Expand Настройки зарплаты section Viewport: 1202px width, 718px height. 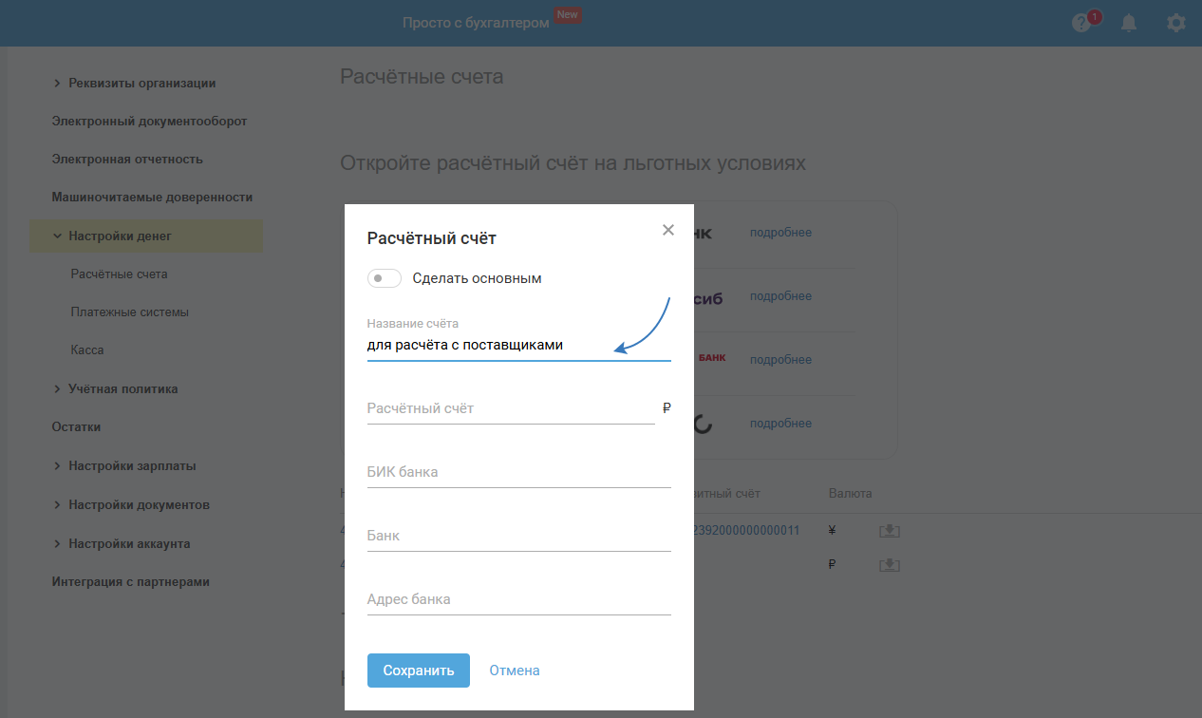(58, 466)
